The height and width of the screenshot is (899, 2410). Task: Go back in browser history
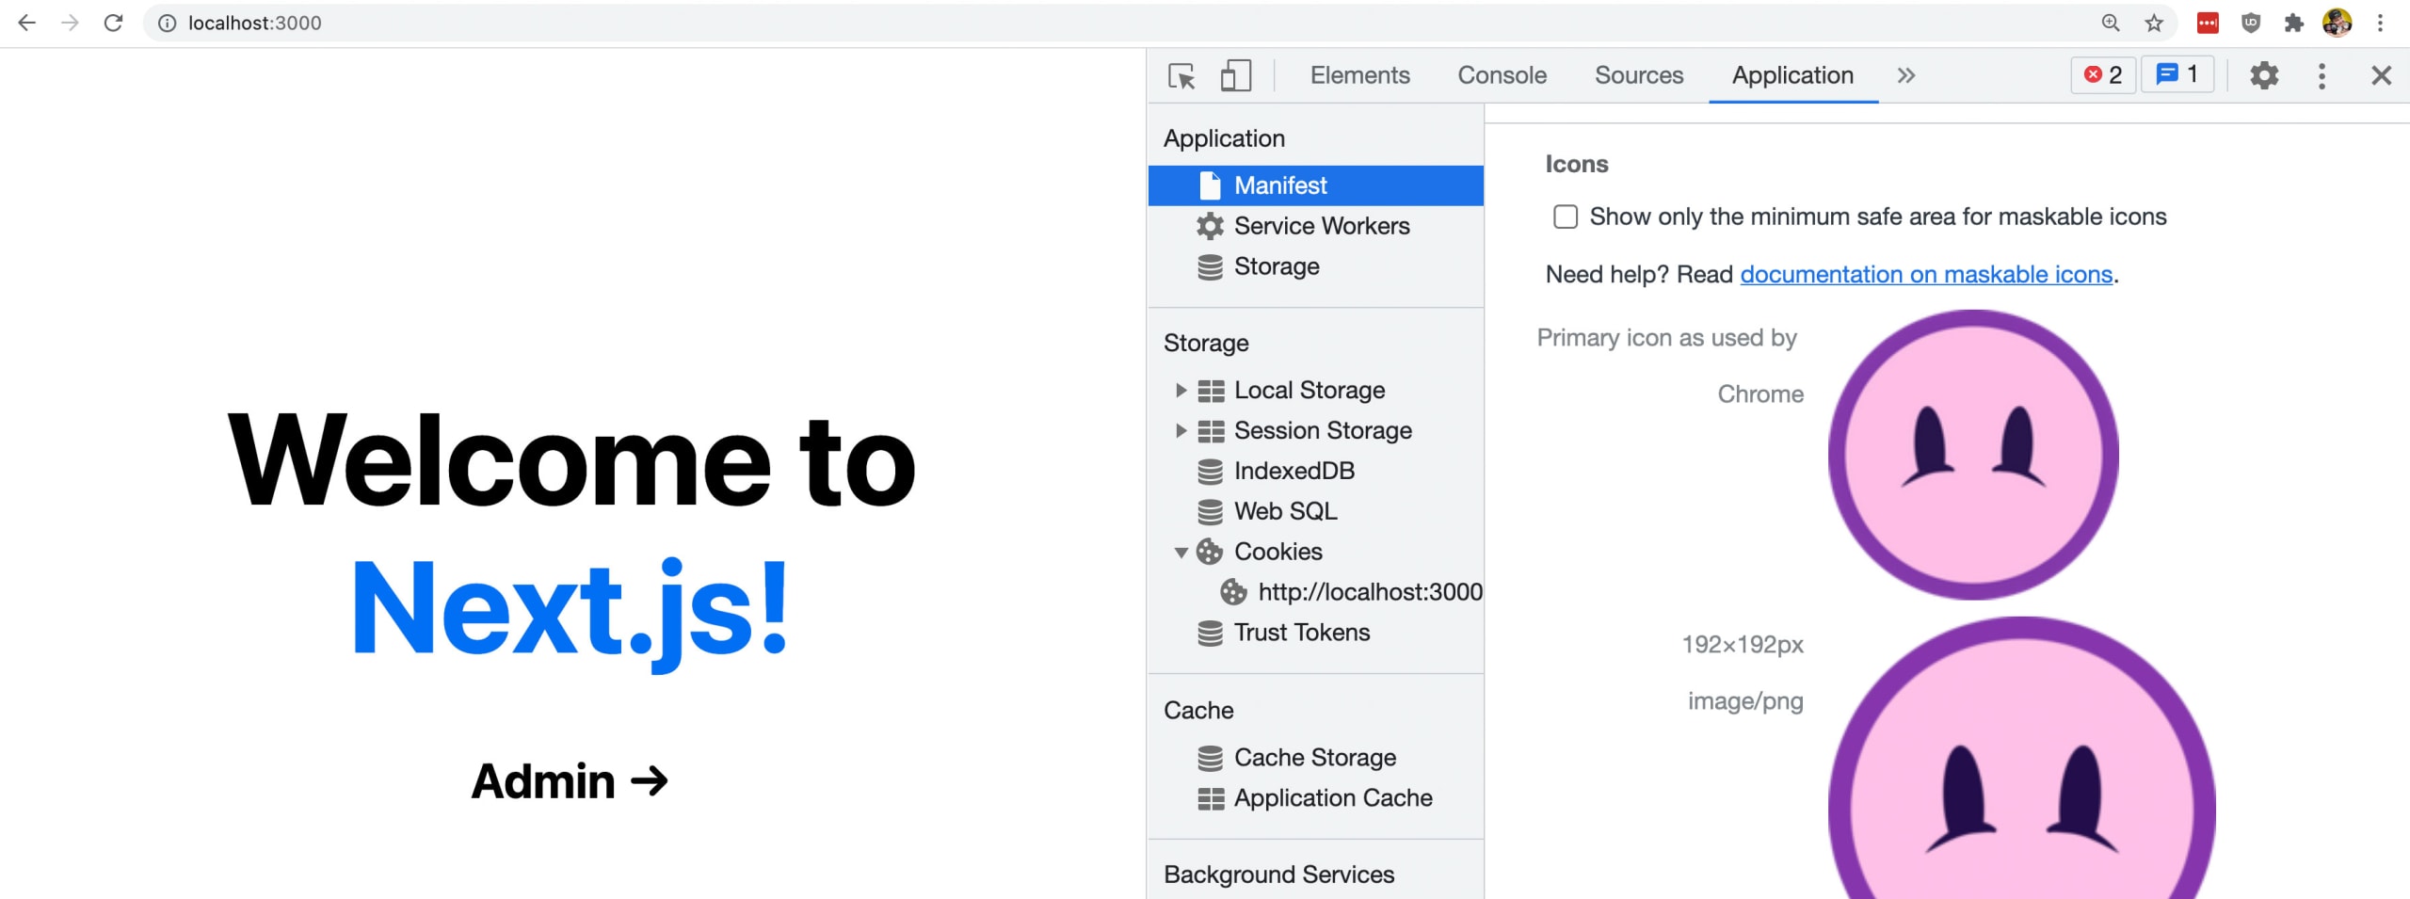point(26,23)
